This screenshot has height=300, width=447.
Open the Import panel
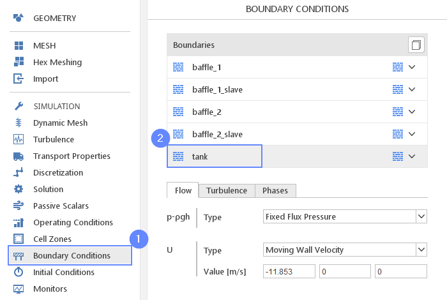[45, 79]
